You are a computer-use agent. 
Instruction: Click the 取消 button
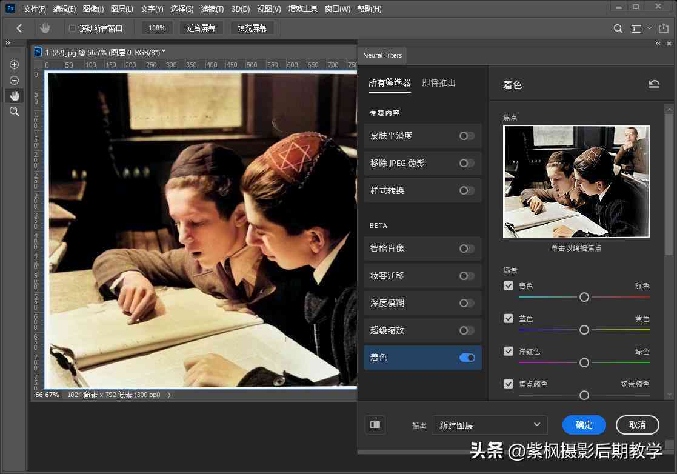pyautogui.click(x=637, y=425)
